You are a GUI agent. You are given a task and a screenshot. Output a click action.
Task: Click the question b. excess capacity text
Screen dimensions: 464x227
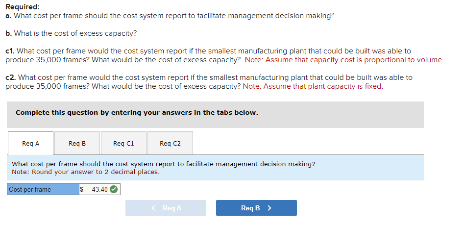click(x=71, y=33)
